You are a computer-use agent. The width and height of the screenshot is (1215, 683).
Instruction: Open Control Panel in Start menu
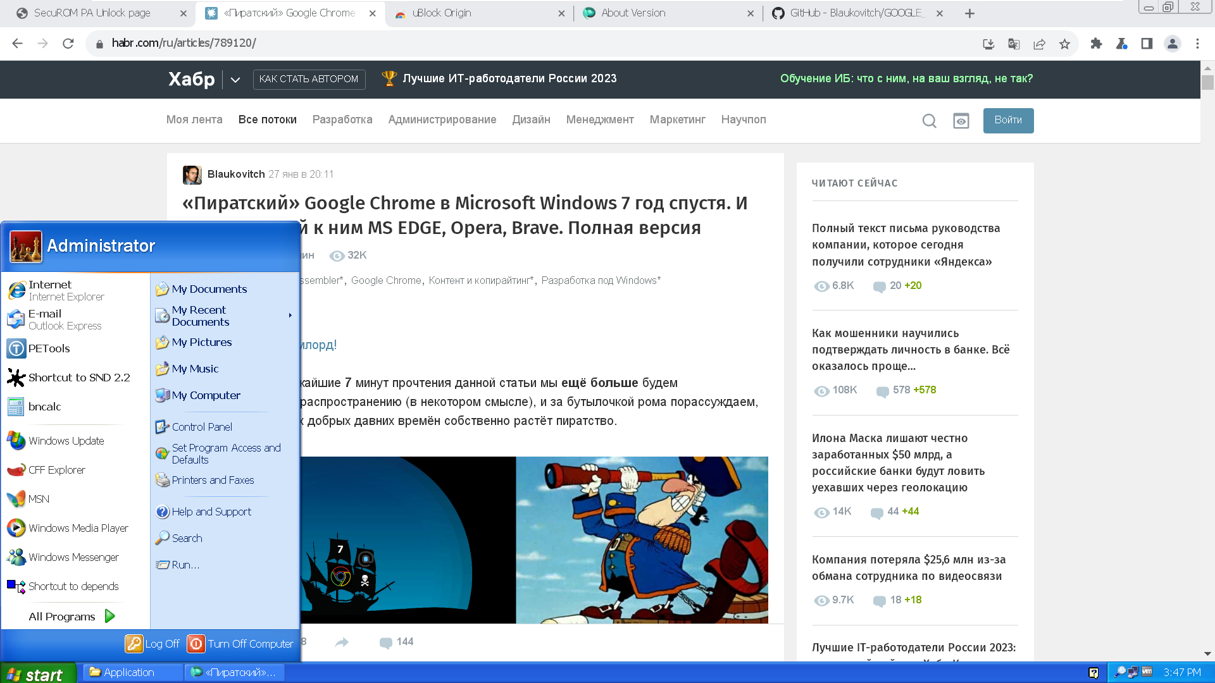click(225, 427)
